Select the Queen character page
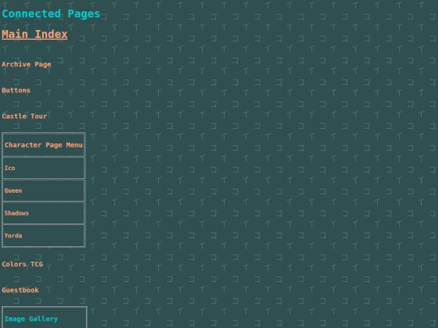 point(13,191)
